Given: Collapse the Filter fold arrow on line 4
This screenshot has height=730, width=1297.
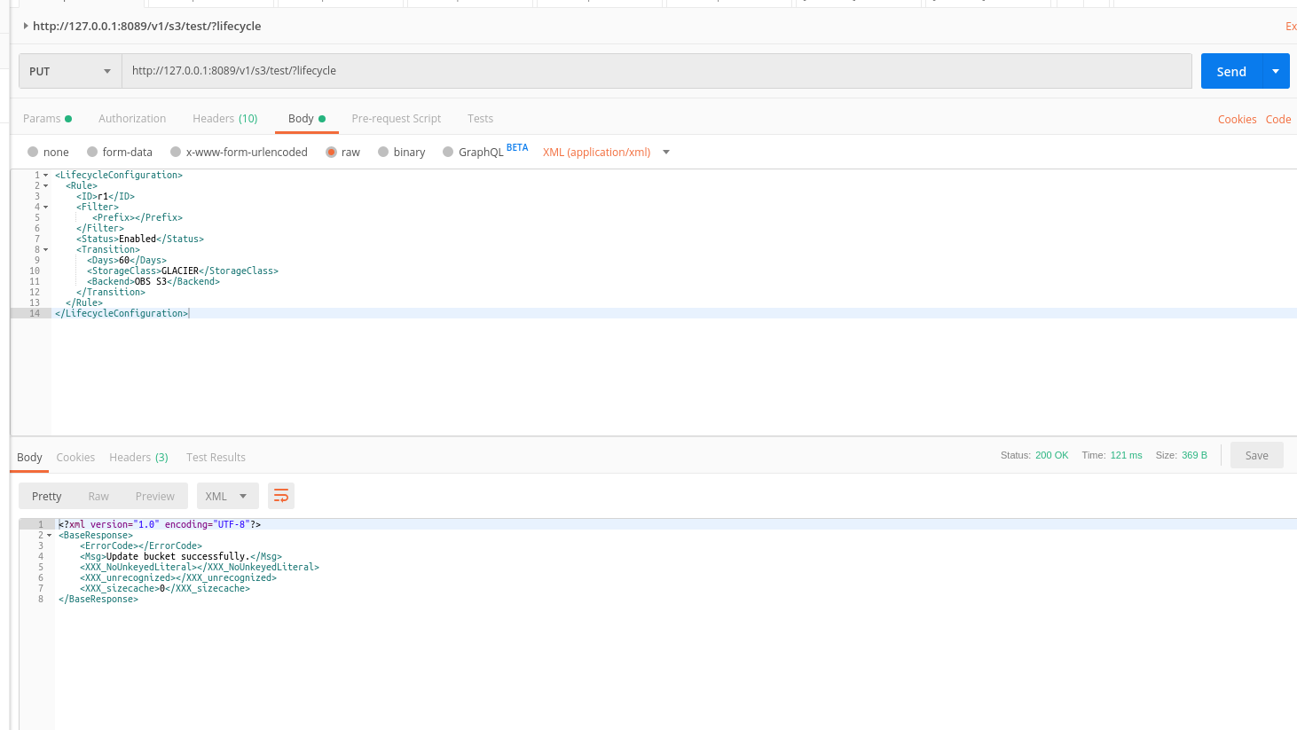Looking at the screenshot, I should point(45,207).
